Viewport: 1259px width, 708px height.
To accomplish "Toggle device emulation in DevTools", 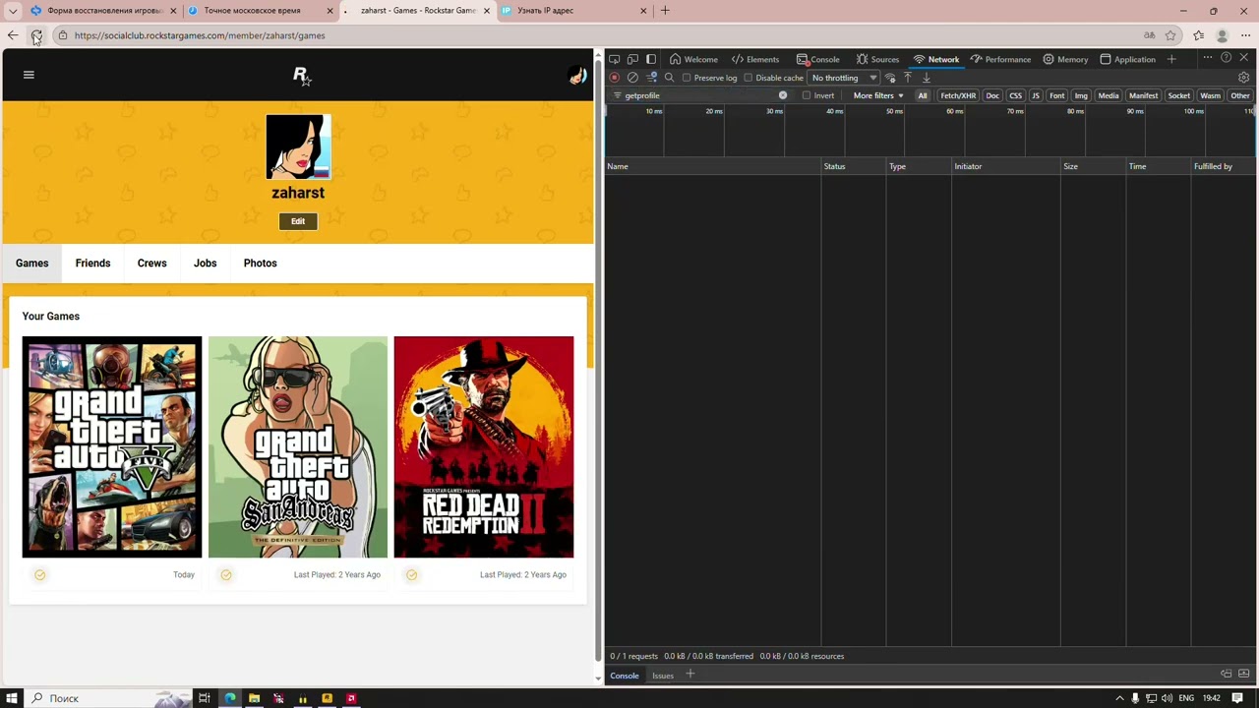I will pos(632,59).
